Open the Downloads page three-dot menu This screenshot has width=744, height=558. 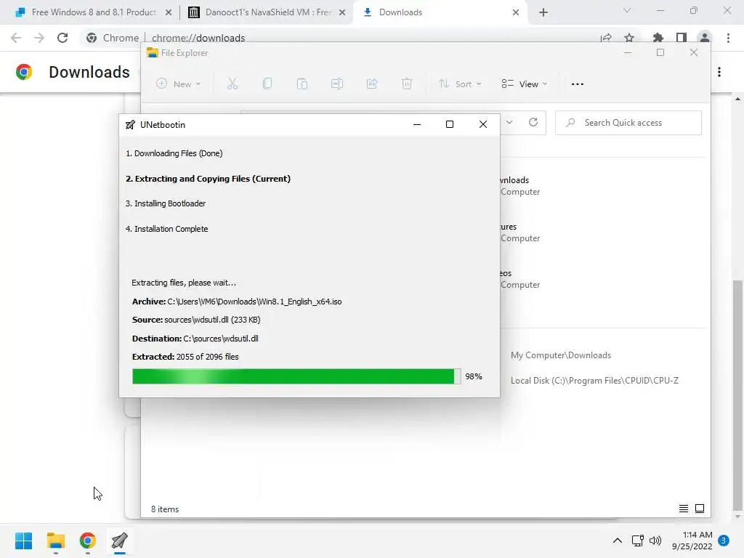(x=719, y=72)
